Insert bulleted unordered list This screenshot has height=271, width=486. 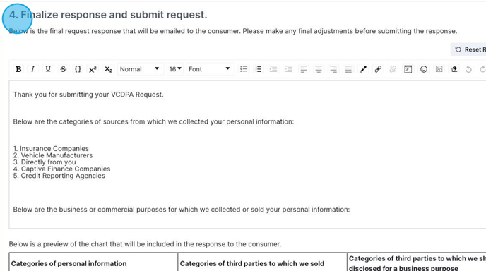[x=244, y=69]
